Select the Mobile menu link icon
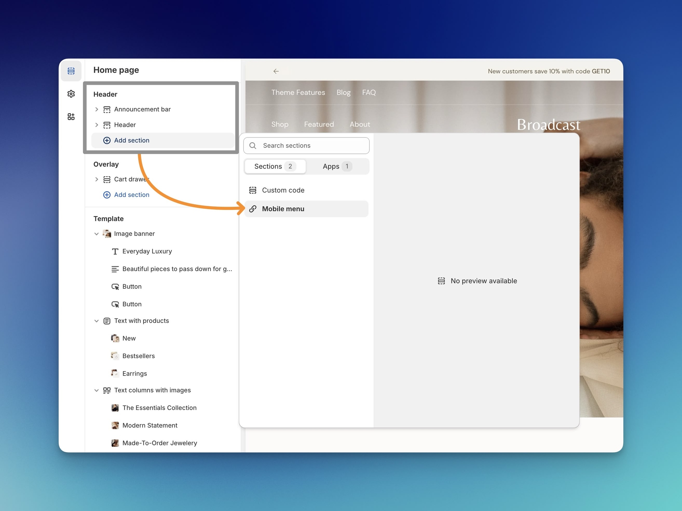This screenshot has height=511, width=682. click(252, 209)
